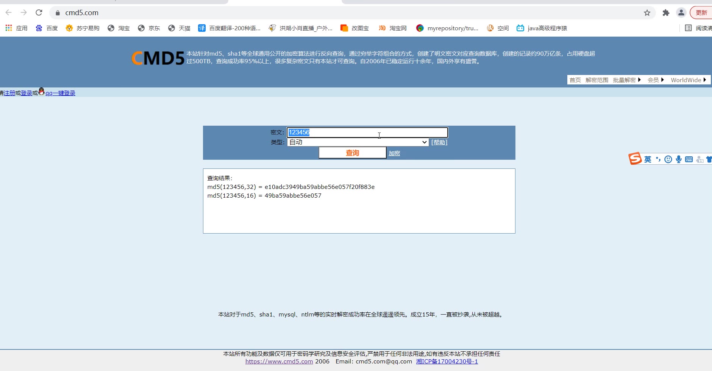Viewport: 712px width, 371px height.
Task: Open the 百度翻译 bookmark
Action: (230, 28)
